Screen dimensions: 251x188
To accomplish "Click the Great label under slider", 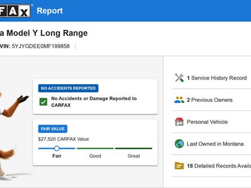I will (134, 156).
